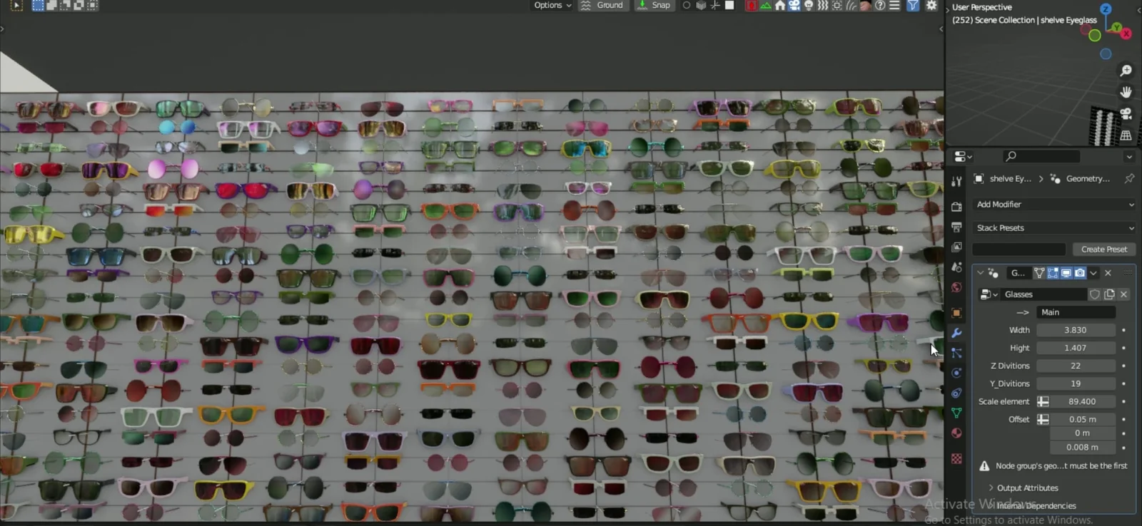Screen dimensions: 1142x526
Task: Click the Create Preset button
Action: [x=1103, y=249]
